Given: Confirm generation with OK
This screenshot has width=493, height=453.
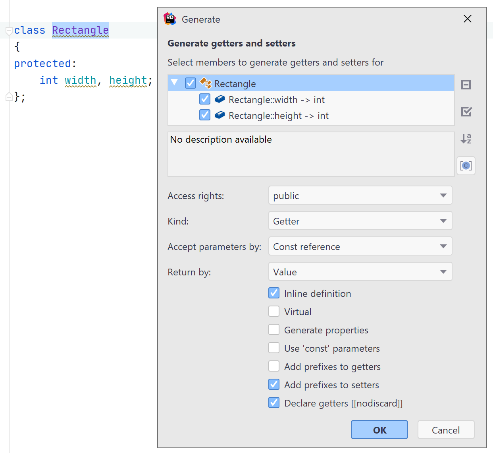Looking at the screenshot, I should 379,430.
